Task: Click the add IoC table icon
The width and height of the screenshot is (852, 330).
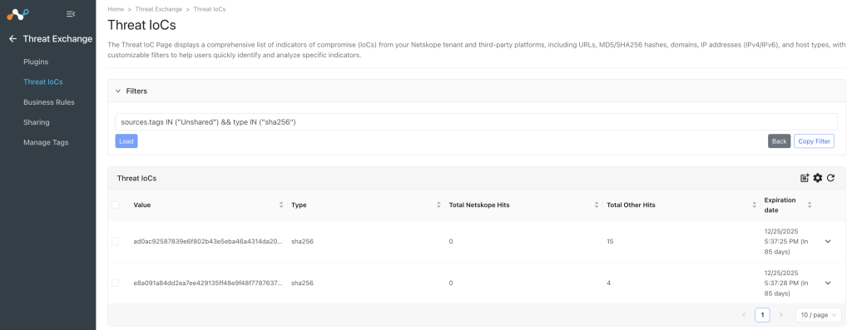Action: [x=805, y=178]
